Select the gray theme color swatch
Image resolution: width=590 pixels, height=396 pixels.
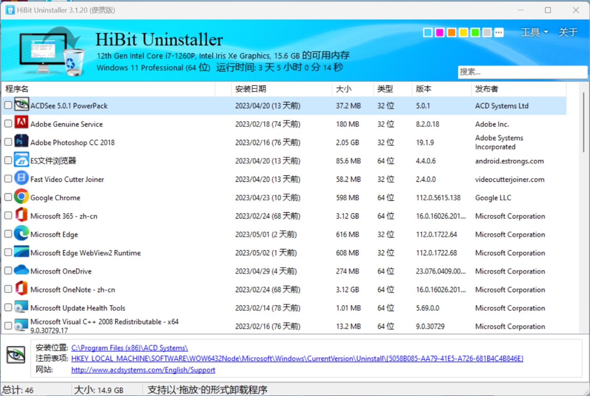(487, 32)
